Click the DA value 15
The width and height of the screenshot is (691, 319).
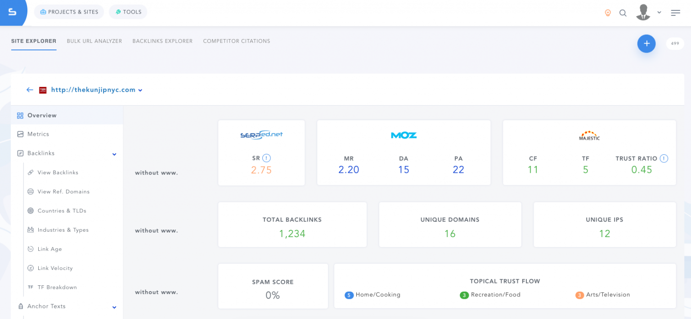[404, 170]
